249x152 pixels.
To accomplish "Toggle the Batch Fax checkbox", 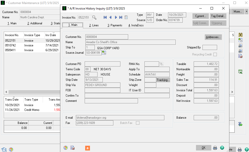I will pos(138,123).
